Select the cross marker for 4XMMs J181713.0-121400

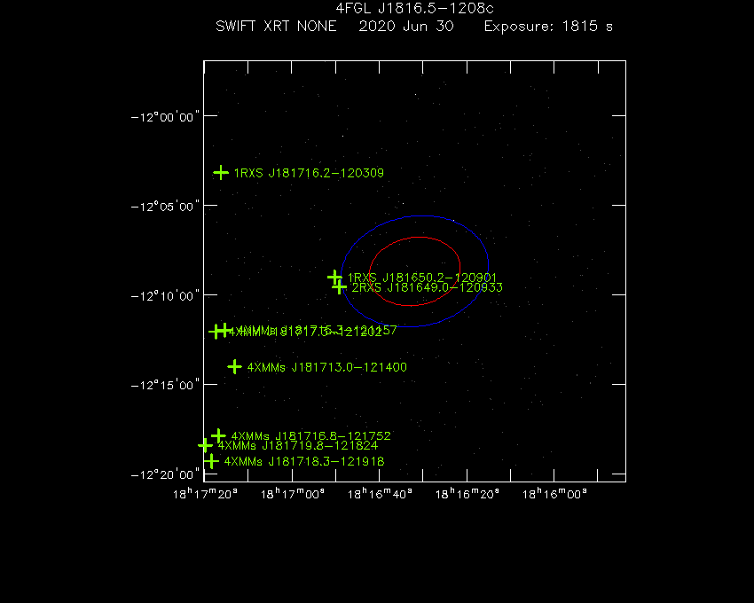pos(234,367)
